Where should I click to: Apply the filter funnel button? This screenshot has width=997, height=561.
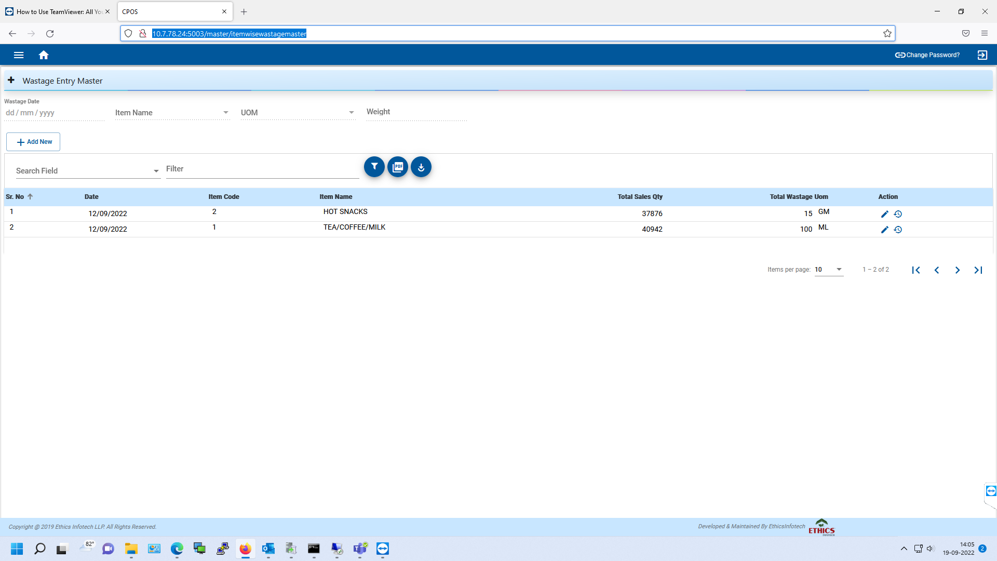pyautogui.click(x=374, y=167)
